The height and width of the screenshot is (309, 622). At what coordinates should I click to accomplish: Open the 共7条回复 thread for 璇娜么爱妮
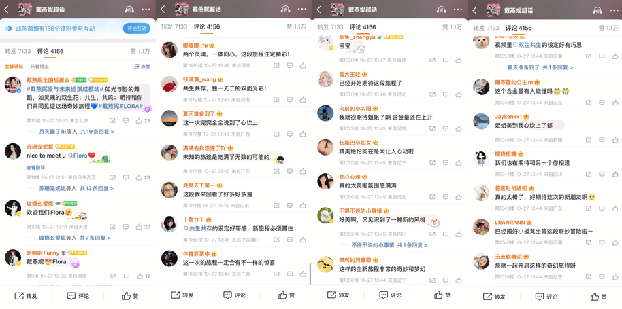pos(95,238)
